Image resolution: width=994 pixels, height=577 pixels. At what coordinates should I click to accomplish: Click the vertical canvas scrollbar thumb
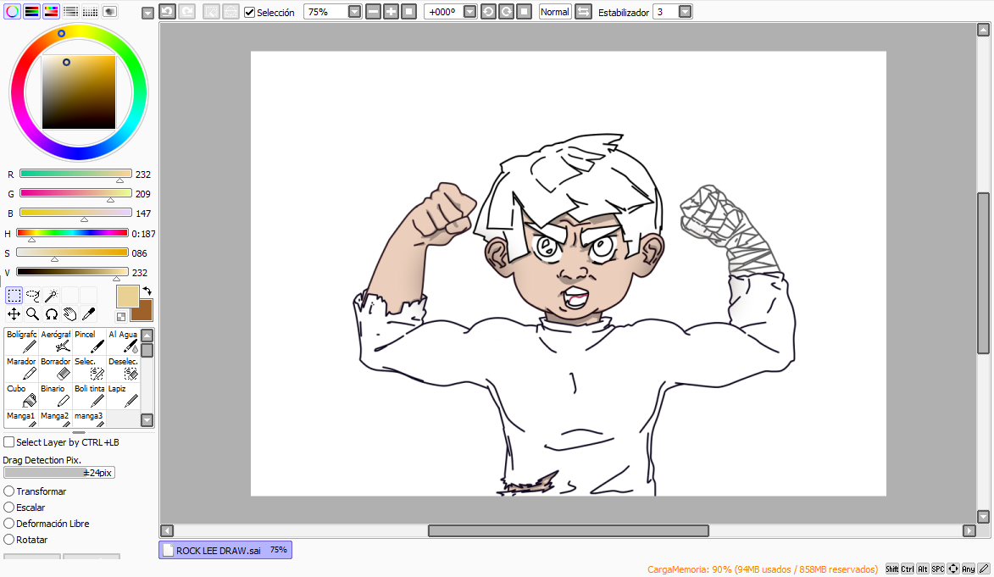tap(983, 273)
